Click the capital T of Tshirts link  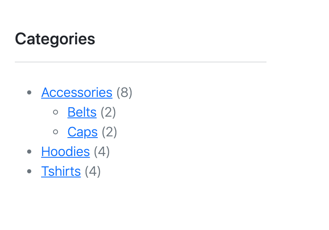[x=45, y=171]
